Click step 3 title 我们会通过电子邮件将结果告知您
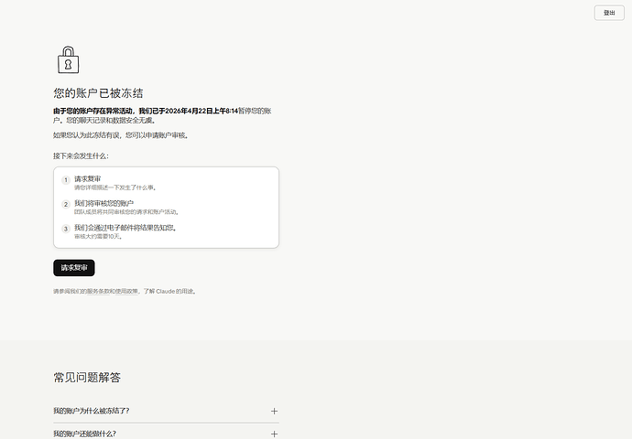The width and height of the screenshot is (632, 439). 125,228
